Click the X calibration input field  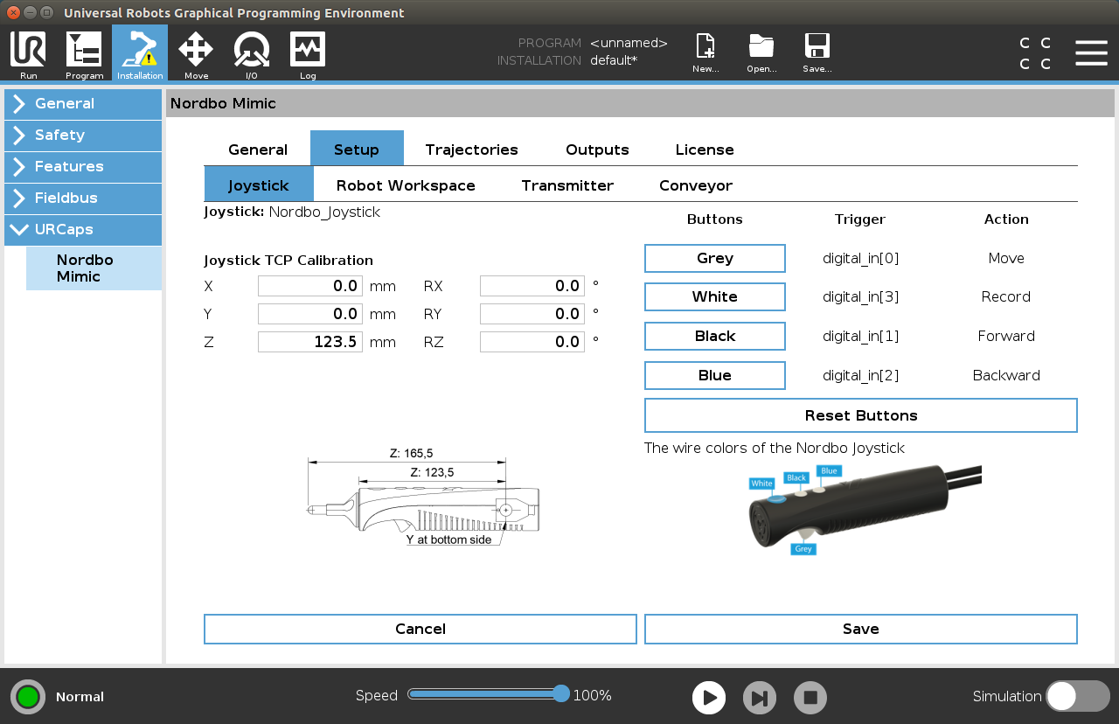tap(310, 286)
